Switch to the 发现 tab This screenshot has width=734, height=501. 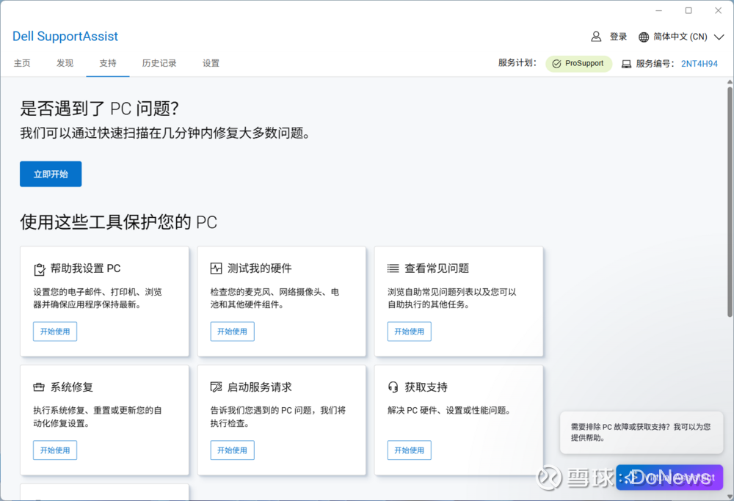point(65,63)
